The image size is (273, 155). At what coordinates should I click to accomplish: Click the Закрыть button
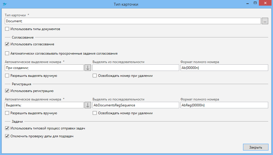(x=255, y=147)
